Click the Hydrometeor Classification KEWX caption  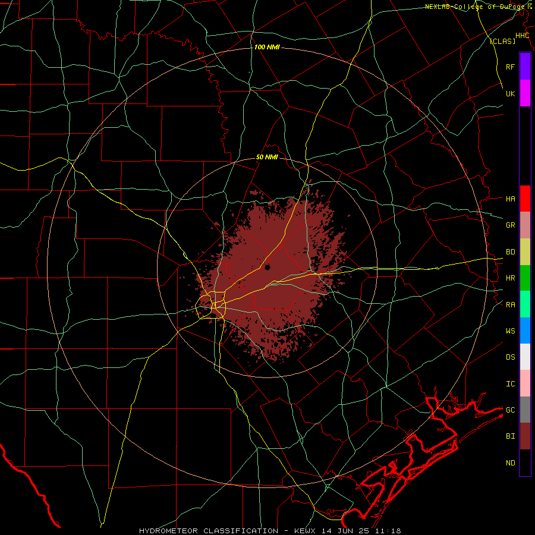coord(269,531)
